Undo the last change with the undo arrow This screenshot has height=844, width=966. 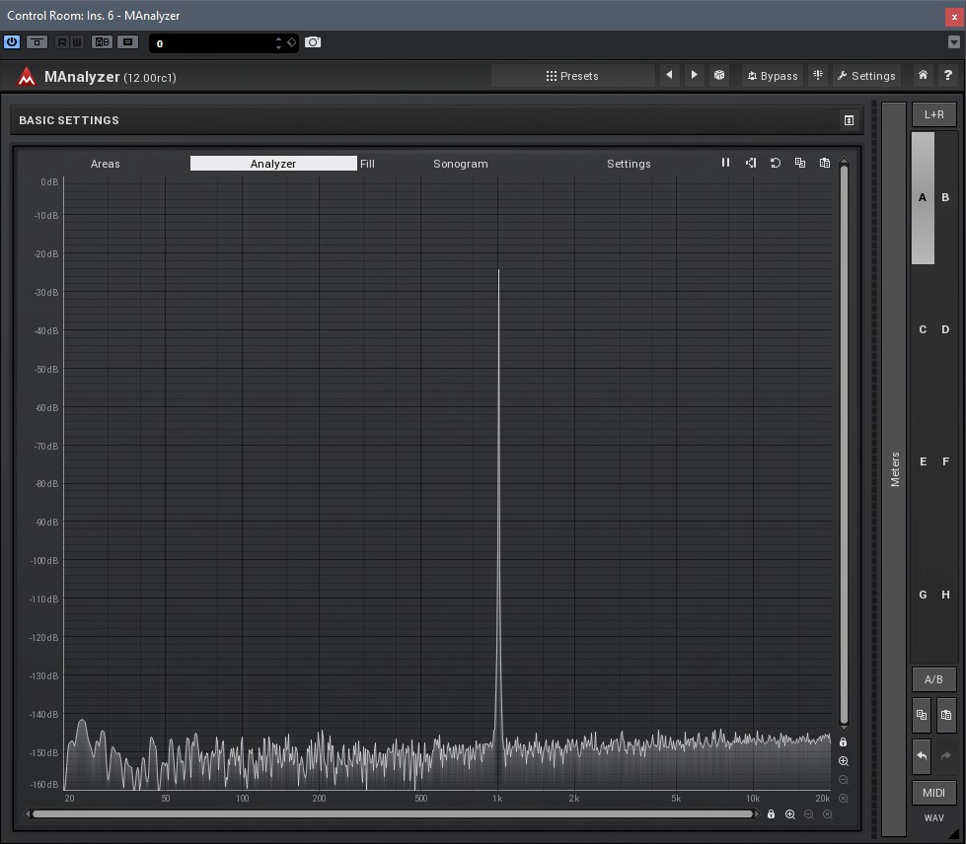point(922,756)
